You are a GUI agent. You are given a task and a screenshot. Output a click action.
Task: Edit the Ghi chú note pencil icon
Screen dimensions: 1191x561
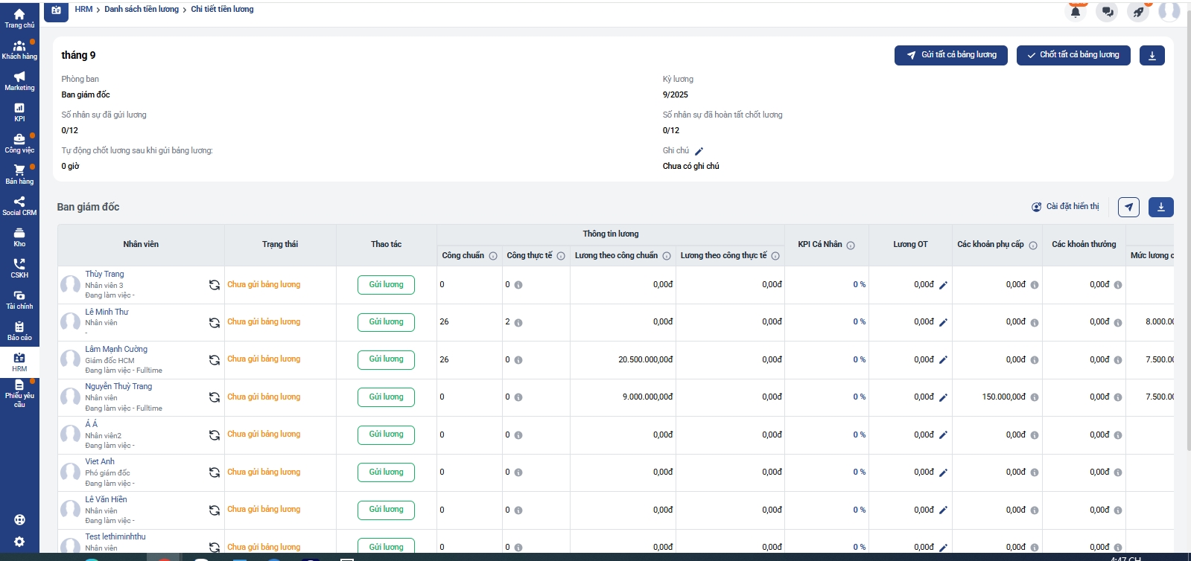click(x=699, y=151)
